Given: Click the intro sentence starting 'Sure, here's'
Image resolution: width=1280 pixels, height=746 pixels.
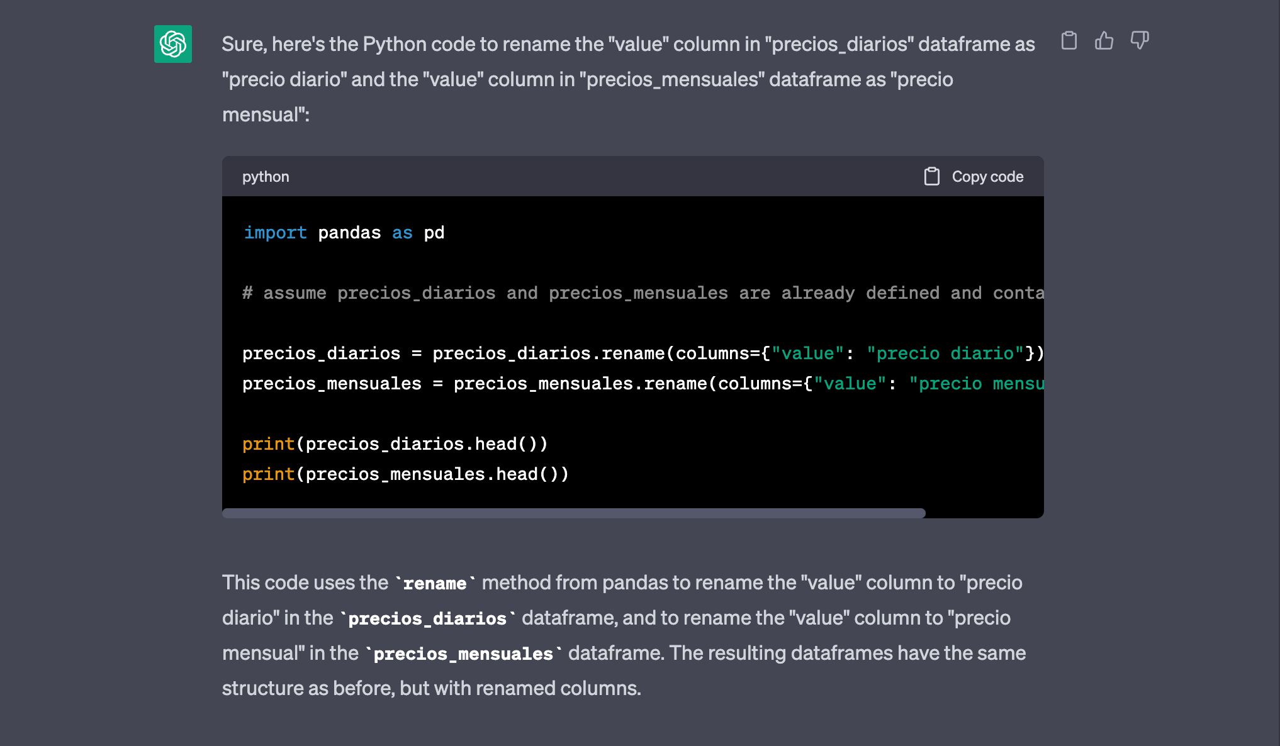Looking at the screenshot, I should tap(628, 79).
